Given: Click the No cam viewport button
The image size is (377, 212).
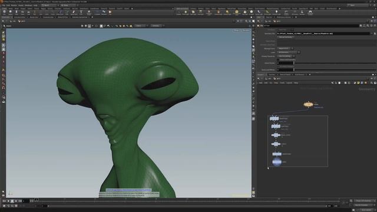Looking at the screenshot, I should point(246,31).
